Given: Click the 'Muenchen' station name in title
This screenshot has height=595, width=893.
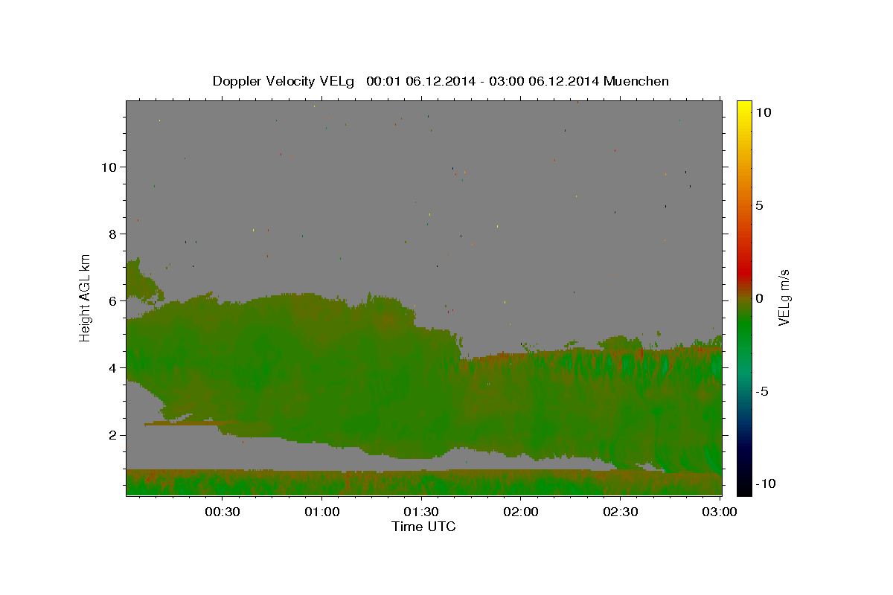Looking at the screenshot, I should pyautogui.click(x=637, y=81).
